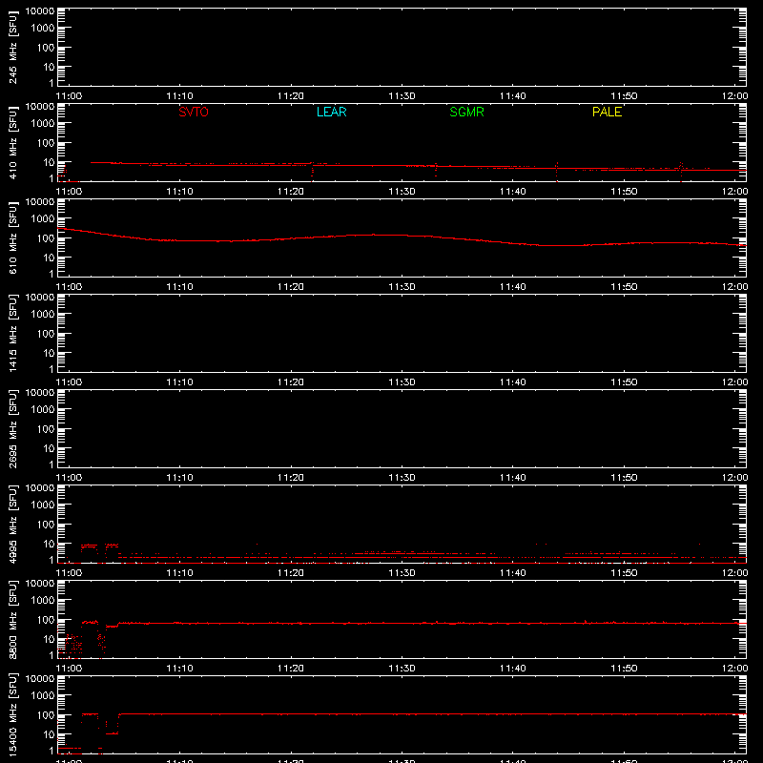Select the 410 MHz [SFU] axis title
The image size is (763, 763).
coord(12,142)
